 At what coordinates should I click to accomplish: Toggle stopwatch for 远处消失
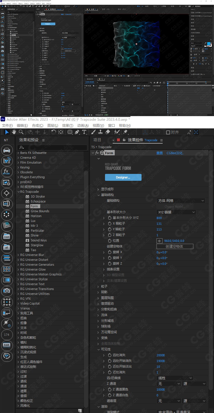click(110, 355)
